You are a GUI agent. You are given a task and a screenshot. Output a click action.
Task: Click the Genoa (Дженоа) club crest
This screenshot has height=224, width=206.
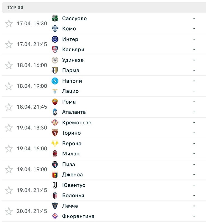pos(55,175)
